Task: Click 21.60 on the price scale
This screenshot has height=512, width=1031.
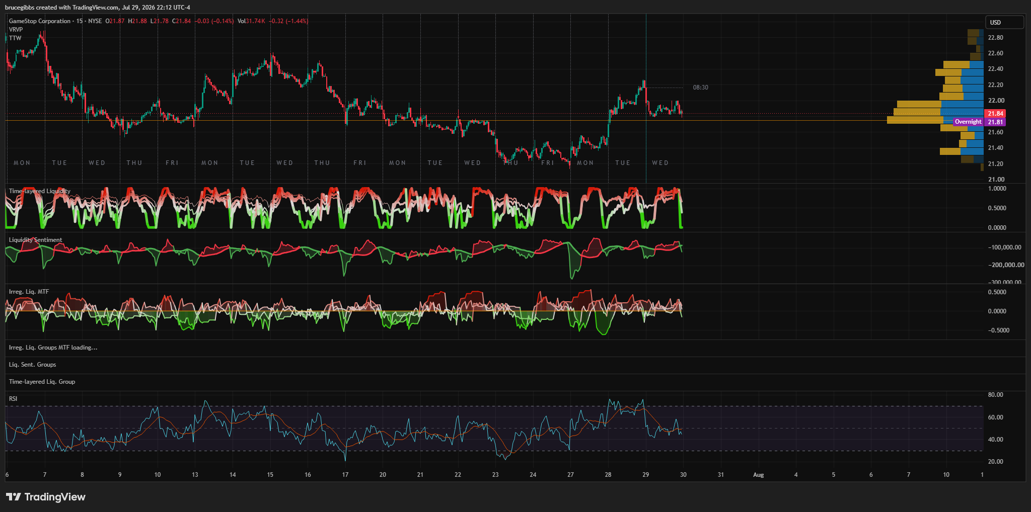Action: click(x=995, y=132)
